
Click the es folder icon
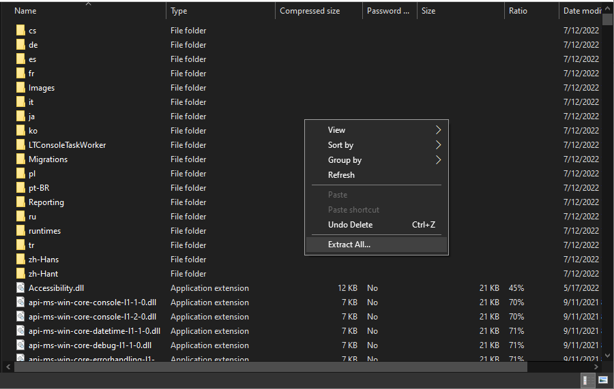pyautogui.click(x=20, y=59)
